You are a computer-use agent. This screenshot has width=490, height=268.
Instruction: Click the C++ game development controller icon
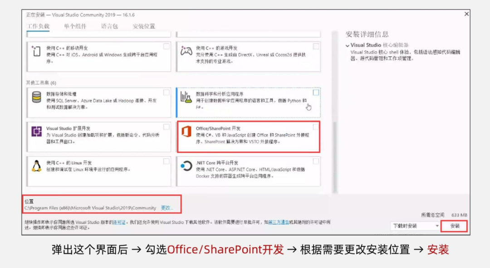(186, 51)
